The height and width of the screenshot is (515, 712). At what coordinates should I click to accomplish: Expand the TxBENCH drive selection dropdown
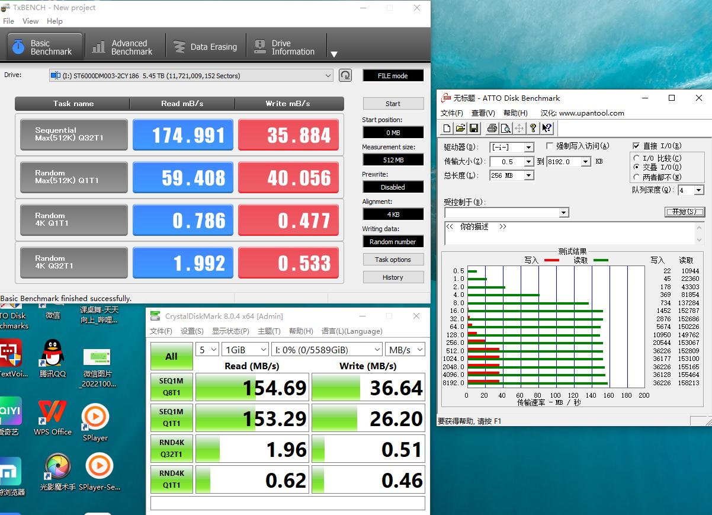tap(328, 76)
